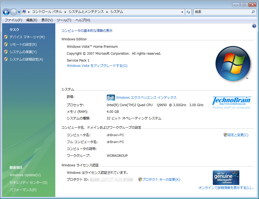Click the Refresh button beside address bar

[188, 12]
